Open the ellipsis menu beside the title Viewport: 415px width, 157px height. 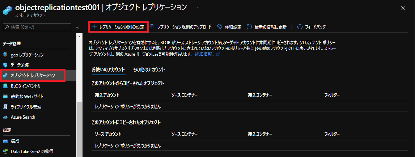point(197,7)
